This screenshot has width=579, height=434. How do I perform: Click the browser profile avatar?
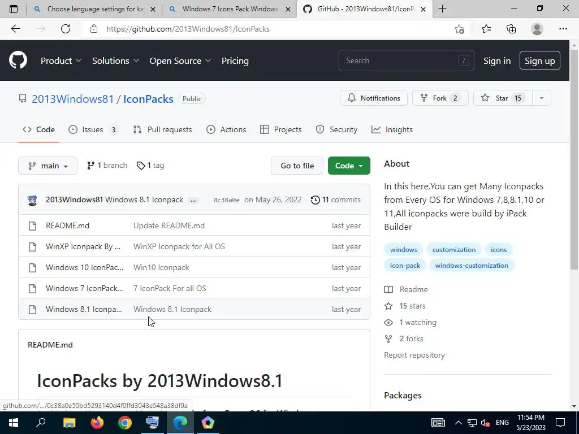coord(537,29)
